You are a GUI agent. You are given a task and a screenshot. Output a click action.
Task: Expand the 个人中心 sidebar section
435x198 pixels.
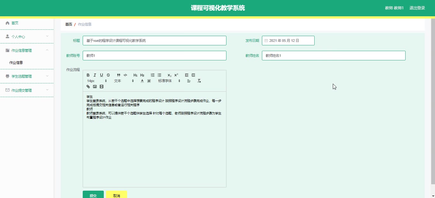[x=27, y=36]
